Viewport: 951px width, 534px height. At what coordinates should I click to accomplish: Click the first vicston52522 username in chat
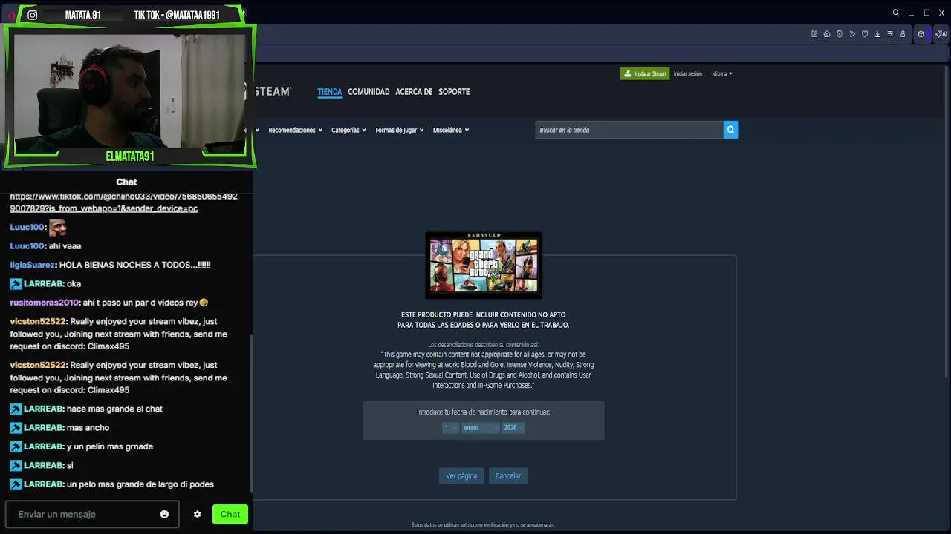pos(39,322)
